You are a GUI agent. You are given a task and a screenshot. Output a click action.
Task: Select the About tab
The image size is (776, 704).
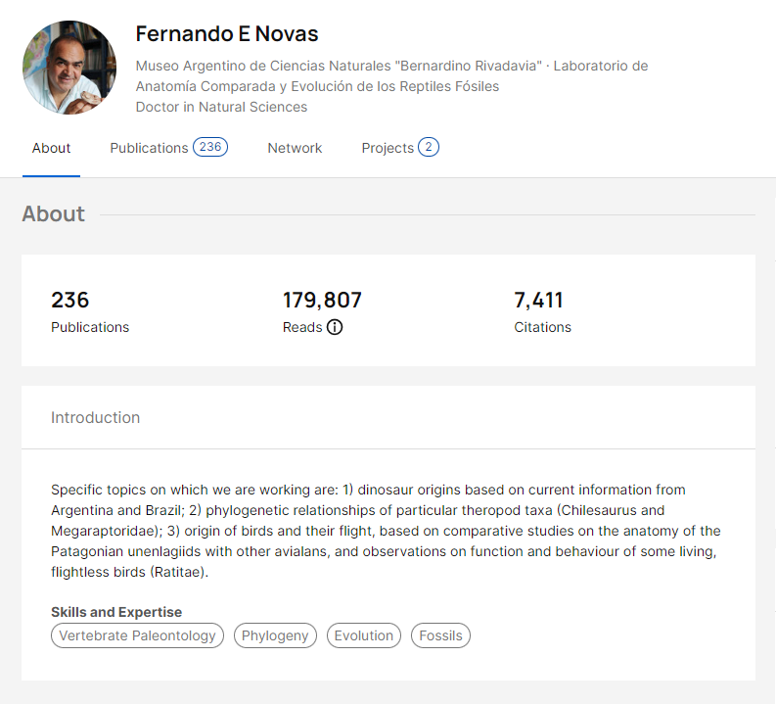[52, 148]
